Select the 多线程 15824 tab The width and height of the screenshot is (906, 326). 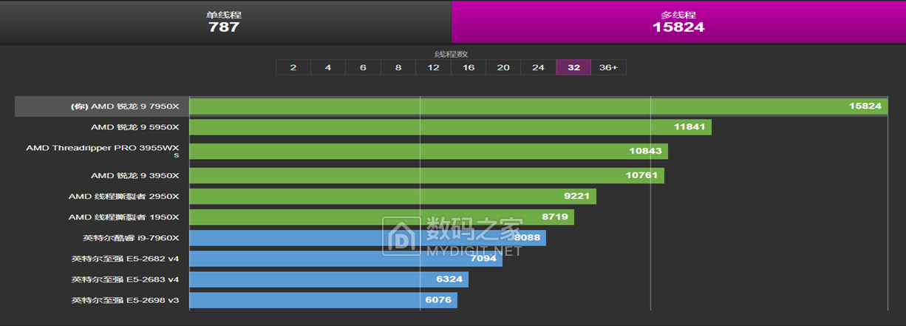pos(678,21)
